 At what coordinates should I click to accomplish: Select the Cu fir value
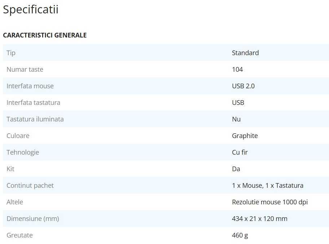tap(240, 152)
